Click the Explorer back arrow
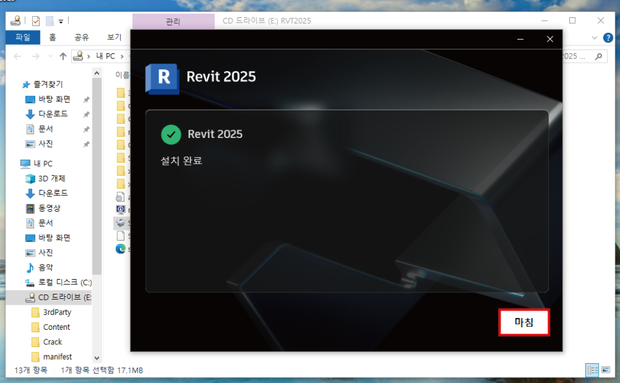This screenshot has height=383, width=620. [17, 56]
